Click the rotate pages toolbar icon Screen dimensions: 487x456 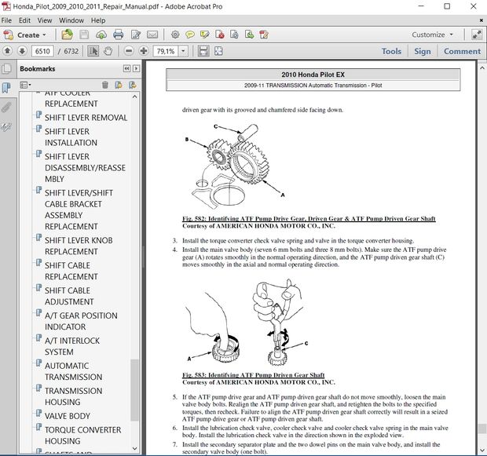tap(234, 35)
